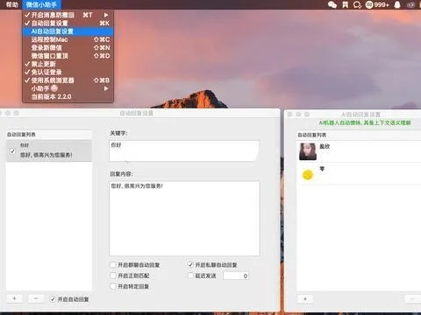Toggle 免认证登录 menu item
The width and height of the screenshot is (421, 315).
[x=68, y=72]
